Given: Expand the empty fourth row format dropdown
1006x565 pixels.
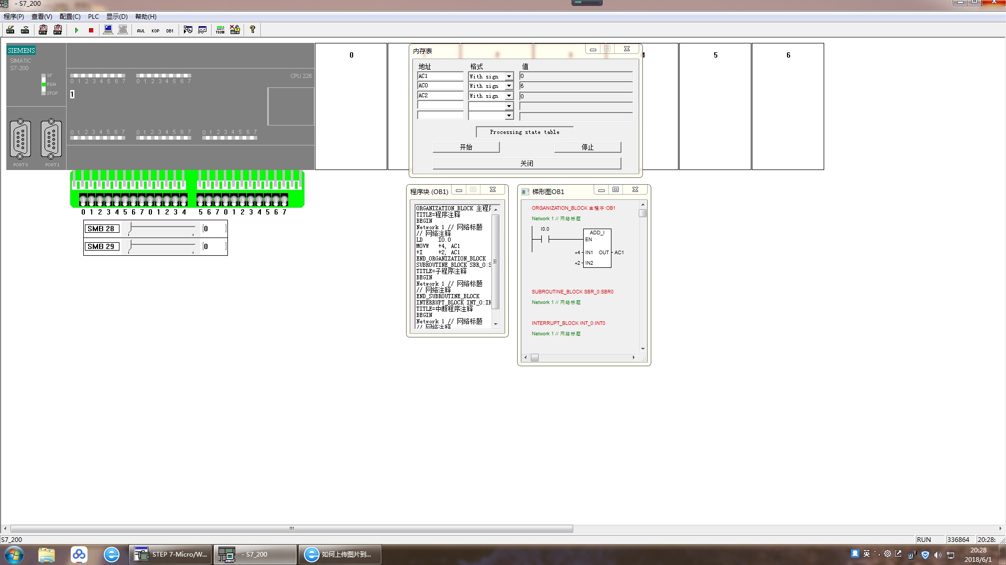Looking at the screenshot, I should pos(509,106).
